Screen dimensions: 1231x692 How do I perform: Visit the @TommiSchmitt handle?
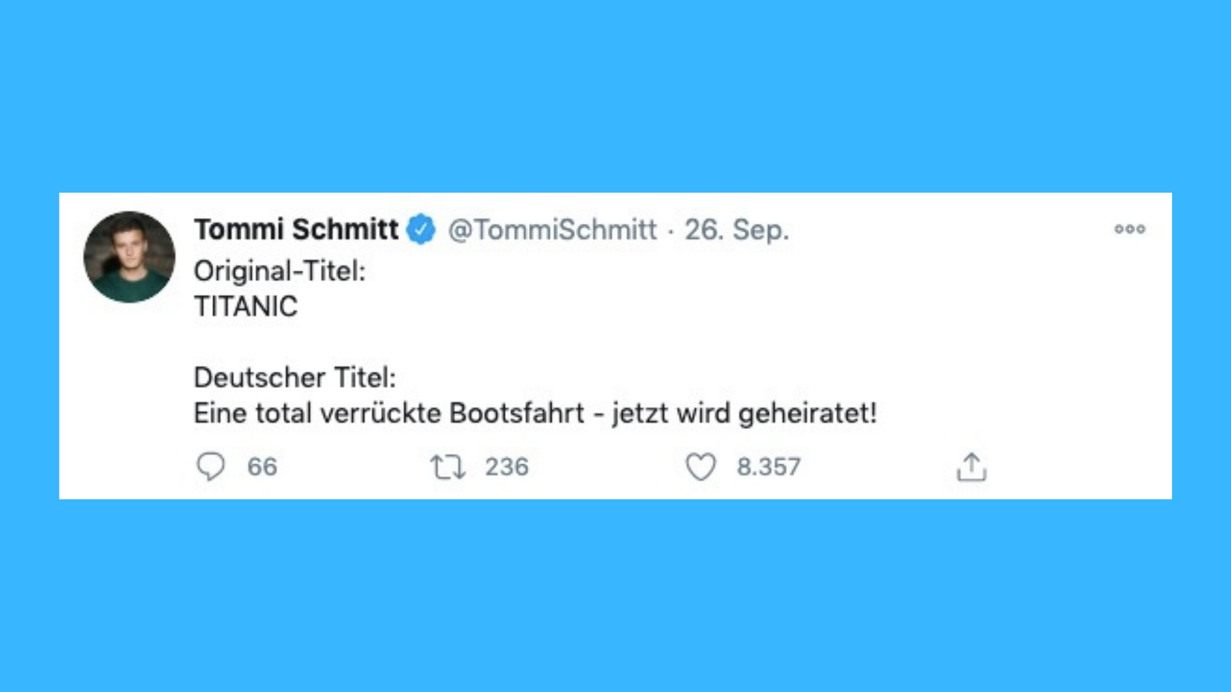pyautogui.click(x=552, y=230)
